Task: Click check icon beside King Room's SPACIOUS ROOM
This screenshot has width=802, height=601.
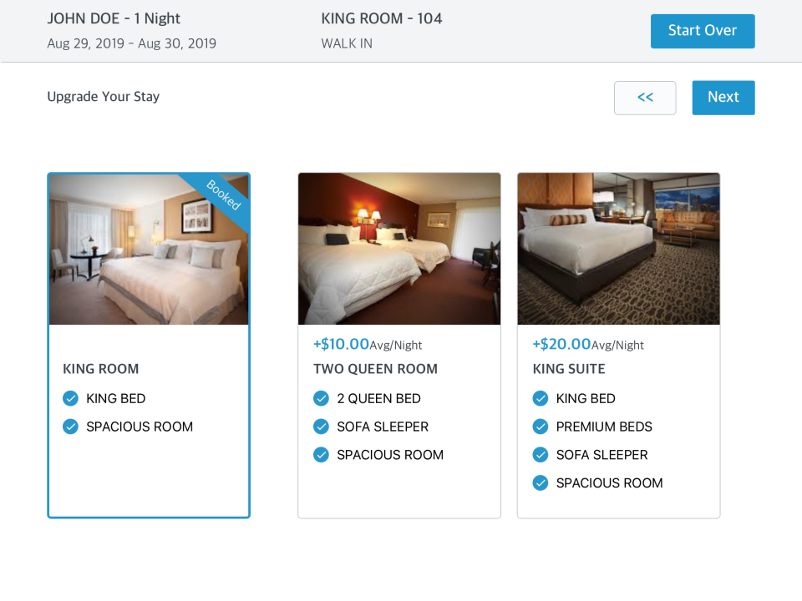Action: point(71,427)
